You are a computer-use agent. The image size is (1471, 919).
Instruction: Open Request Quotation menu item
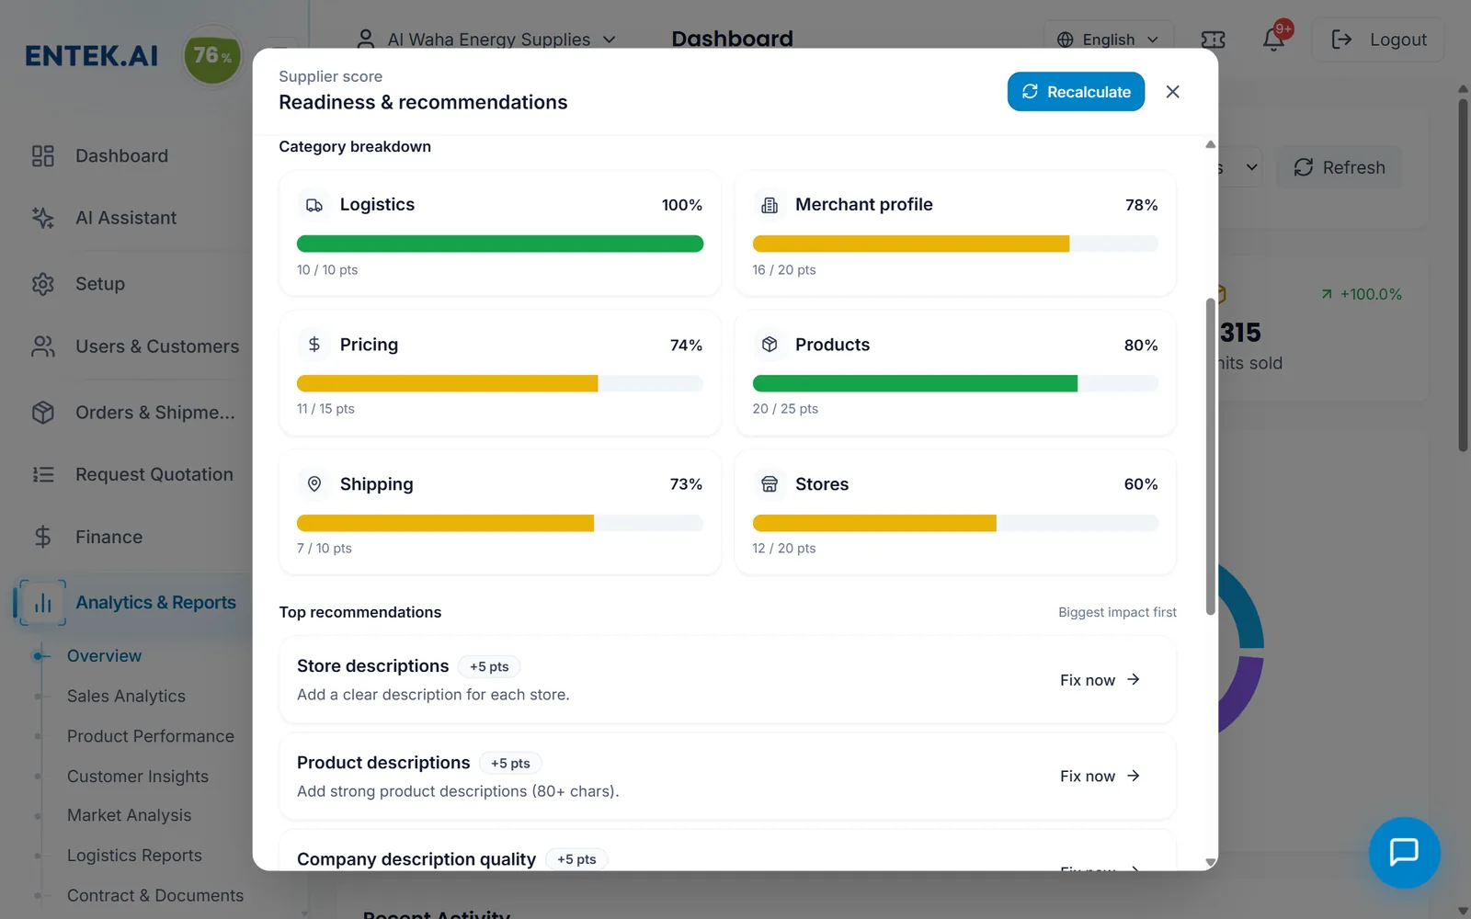154,475
